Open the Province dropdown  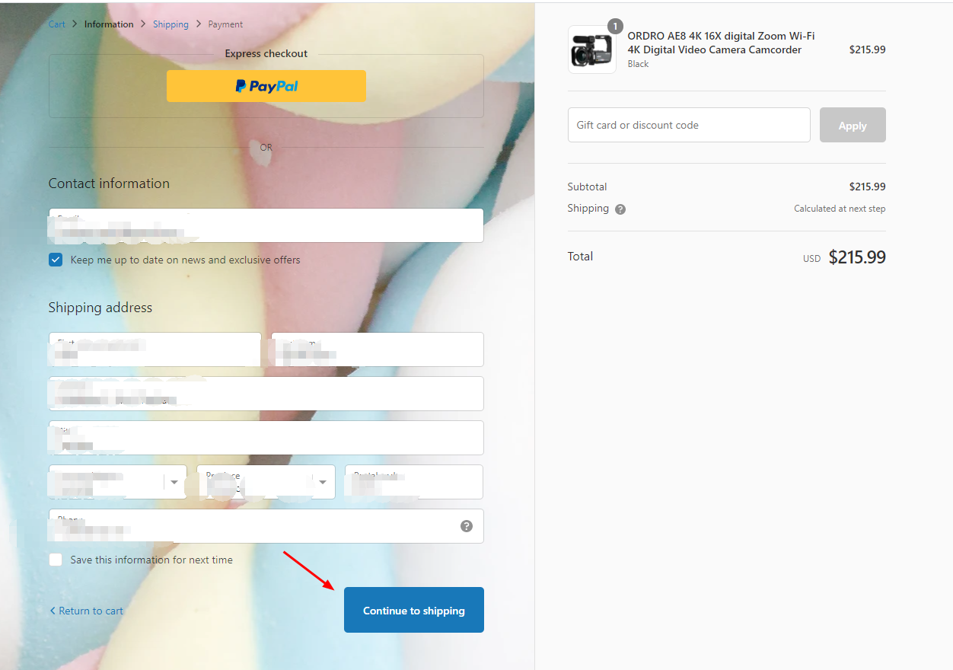[x=266, y=482]
